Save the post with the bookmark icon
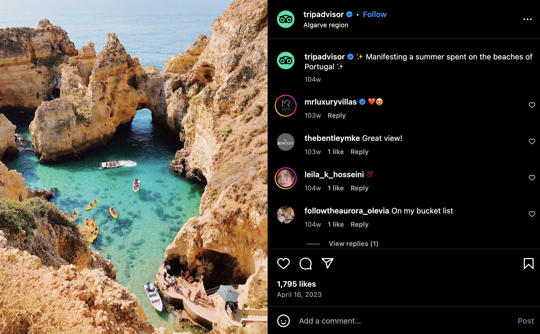This screenshot has width=540, height=334. (528, 263)
